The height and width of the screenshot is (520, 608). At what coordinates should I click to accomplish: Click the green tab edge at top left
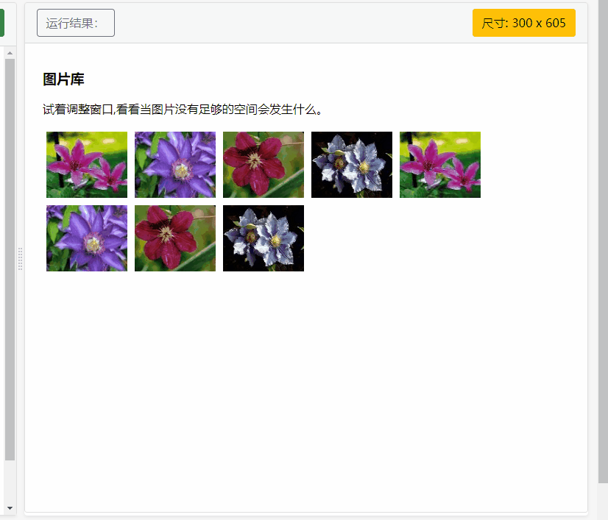2,22
